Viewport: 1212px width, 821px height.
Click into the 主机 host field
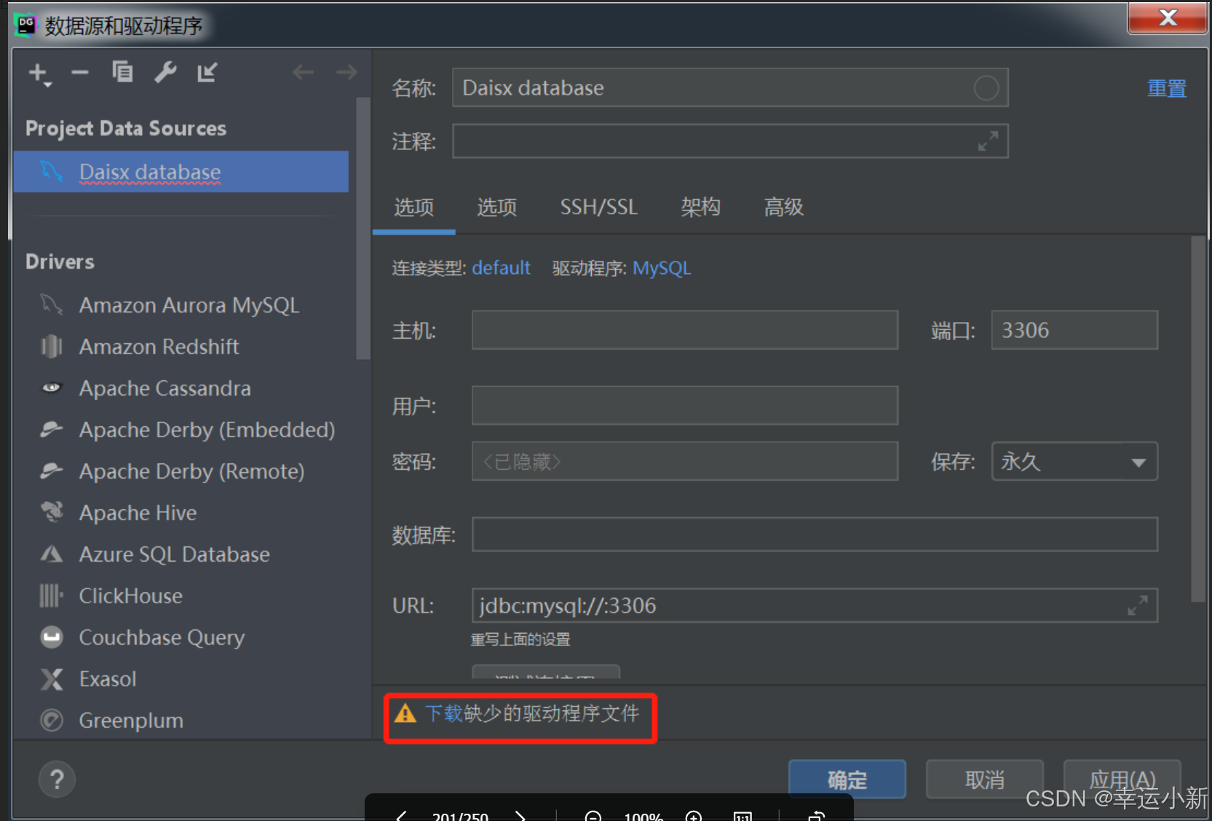click(685, 330)
